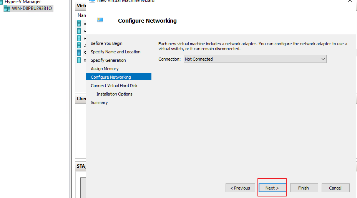Select the last virtual machine icon in list
Image resolution: width=357 pixels, height=198 pixels.
(79, 60)
